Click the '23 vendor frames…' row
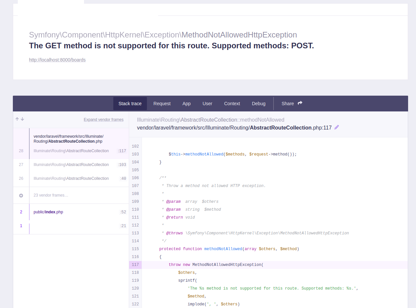 tap(71, 195)
